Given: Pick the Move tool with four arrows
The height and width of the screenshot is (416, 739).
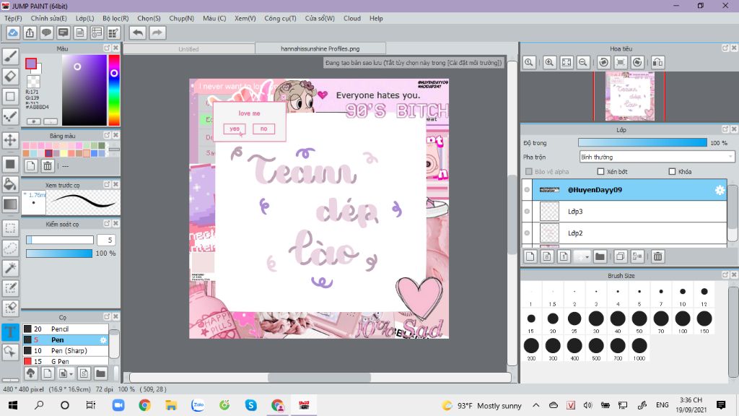Looking at the screenshot, I should (10, 140).
